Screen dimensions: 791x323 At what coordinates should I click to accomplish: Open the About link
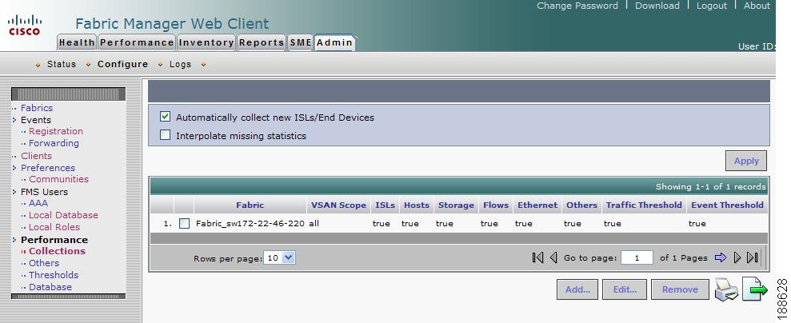pos(757,6)
